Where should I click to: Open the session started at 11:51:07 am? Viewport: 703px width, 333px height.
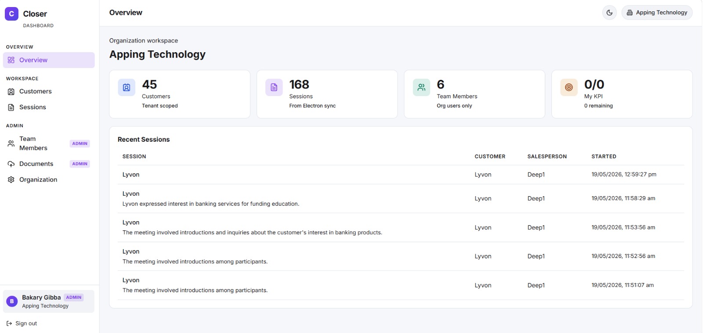(401, 285)
